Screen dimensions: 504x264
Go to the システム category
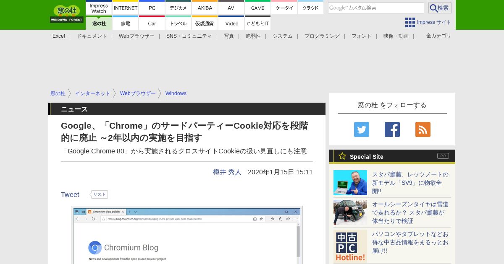(x=283, y=36)
